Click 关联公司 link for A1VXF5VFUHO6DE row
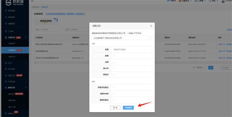The height and width of the screenshot is (117, 232). click(222, 58)
